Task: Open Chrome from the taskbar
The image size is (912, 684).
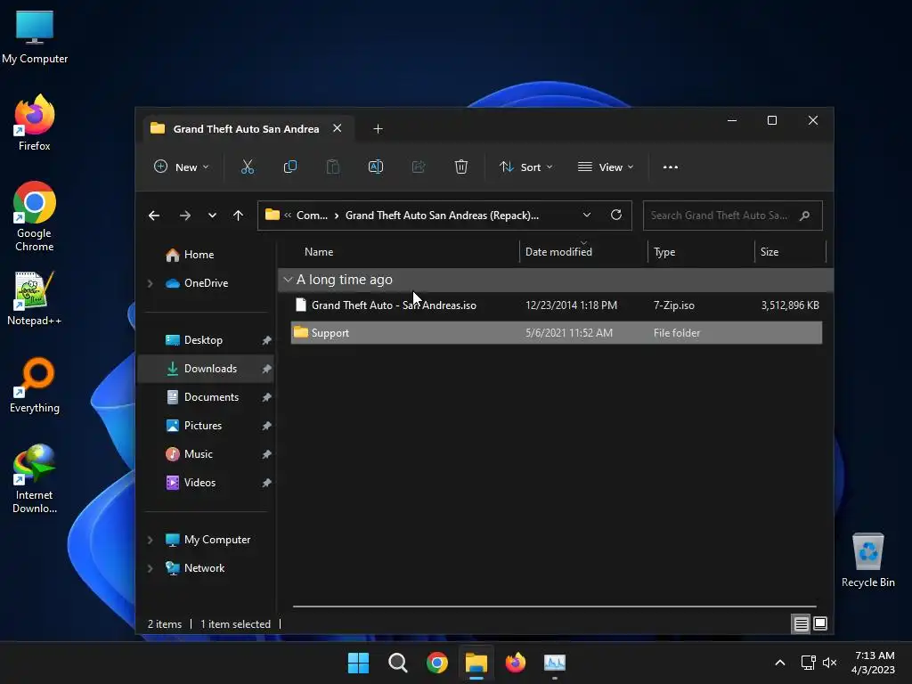Action: 436,663
